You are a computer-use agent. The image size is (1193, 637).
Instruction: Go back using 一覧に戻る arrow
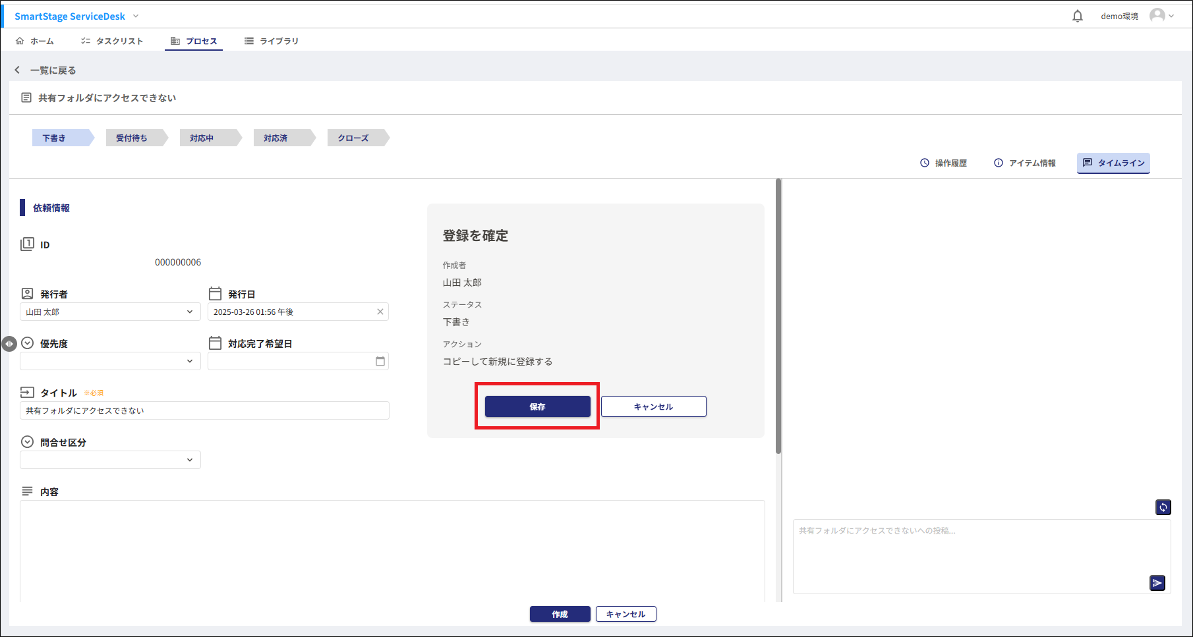[18, 70]
